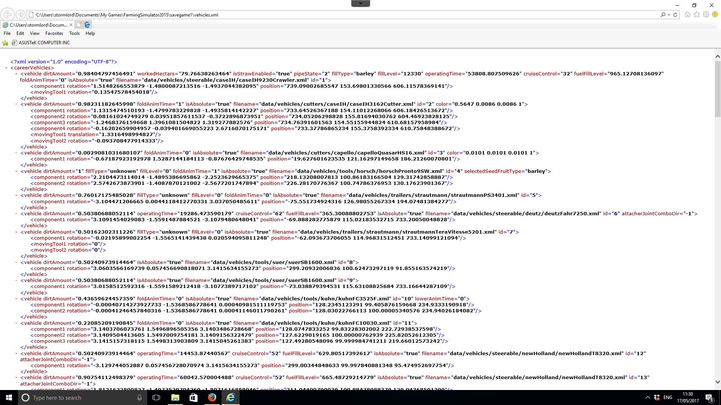Screen dimensions: 721x405
Task: Switch to Internet Explorer taskbar icon
Action: (x=230, y=397)
